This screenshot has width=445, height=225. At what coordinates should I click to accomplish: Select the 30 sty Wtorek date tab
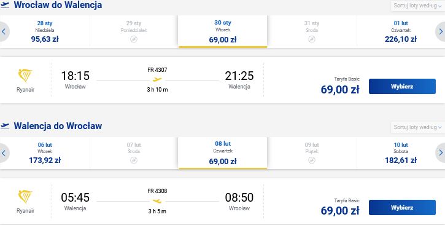[x=223, y=31]
